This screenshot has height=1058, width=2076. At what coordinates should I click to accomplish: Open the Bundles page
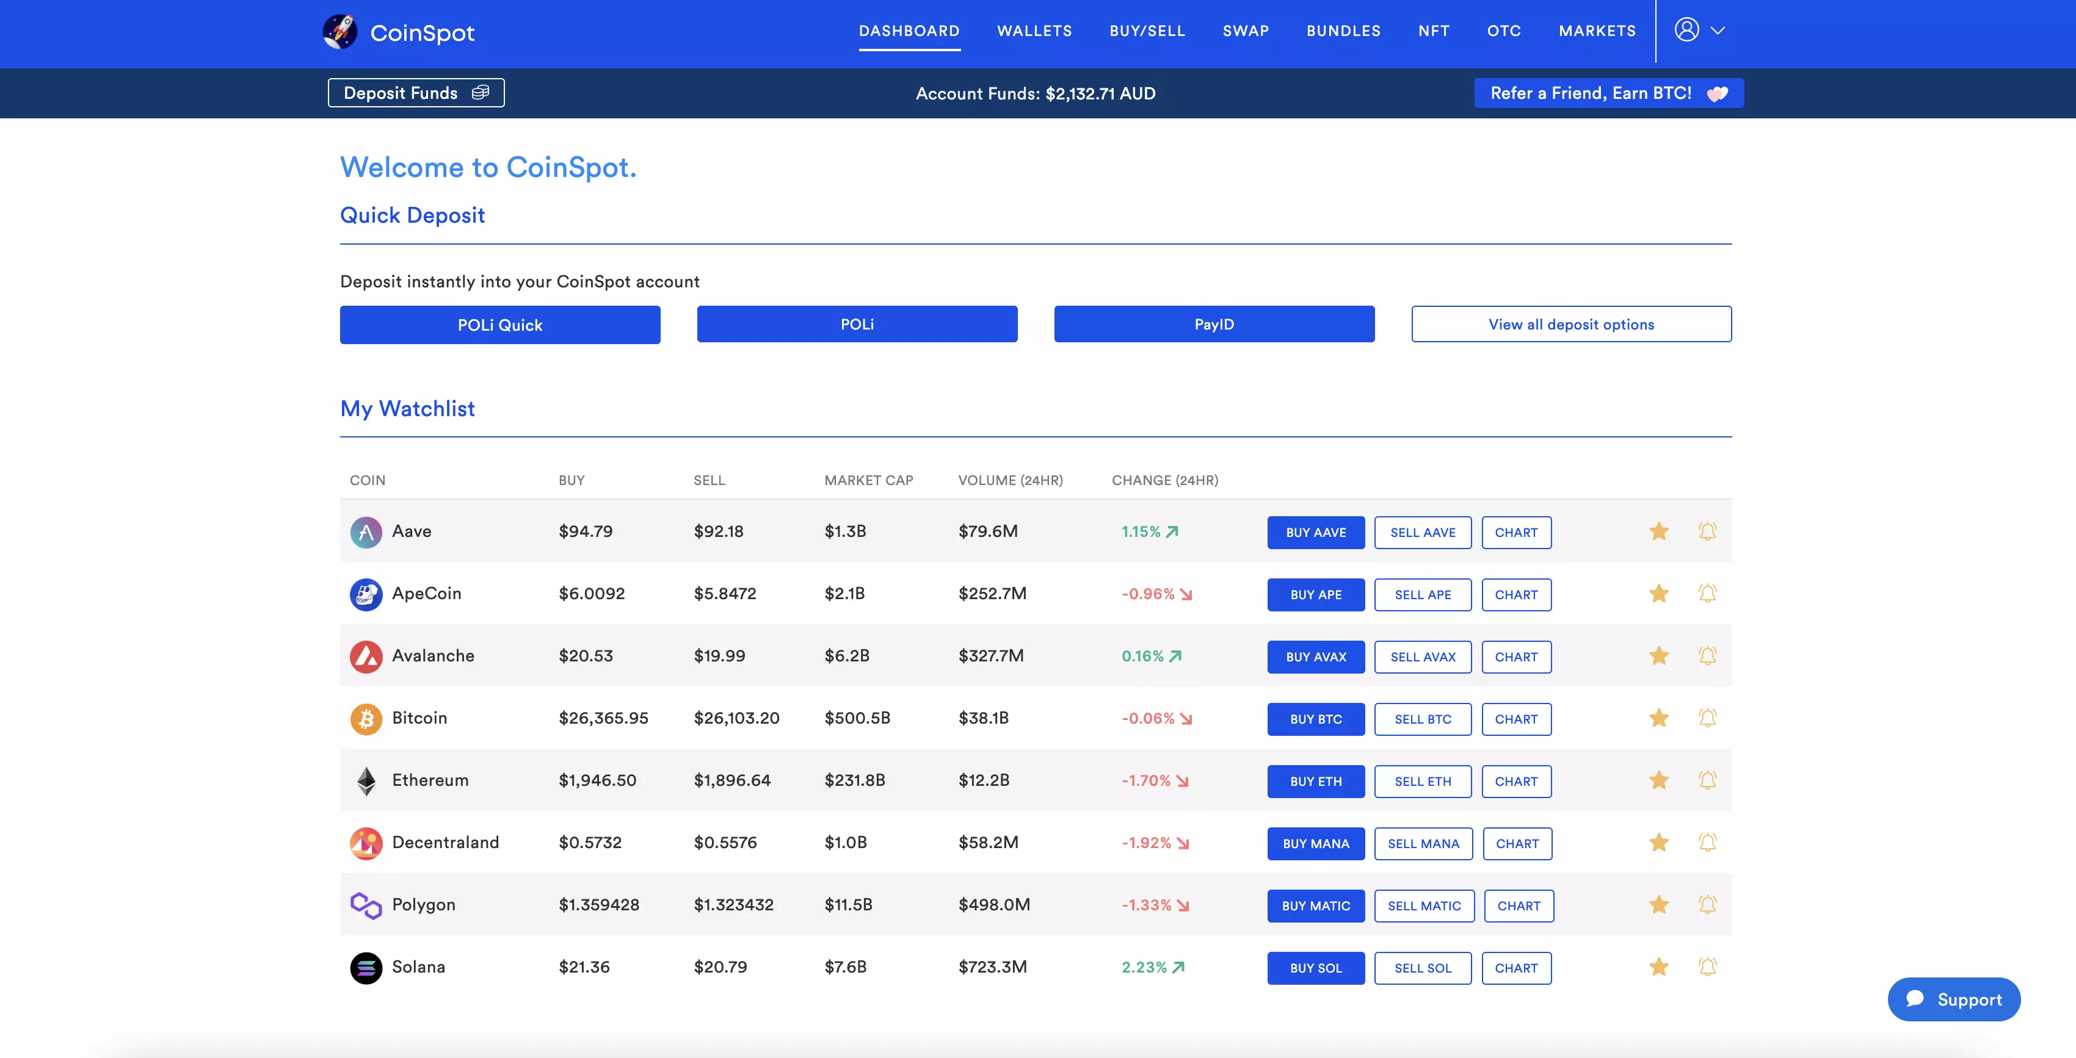1343,31
